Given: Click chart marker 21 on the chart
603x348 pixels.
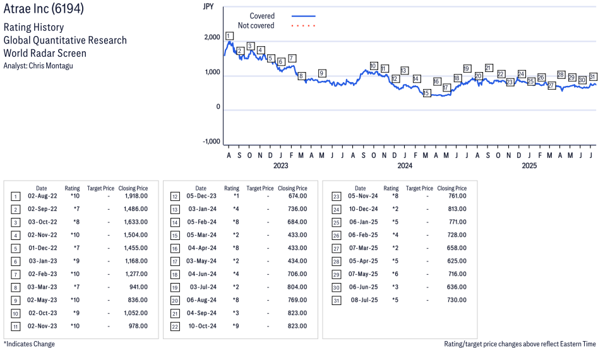Looking at the screenshot, I should tap(489, 68).
